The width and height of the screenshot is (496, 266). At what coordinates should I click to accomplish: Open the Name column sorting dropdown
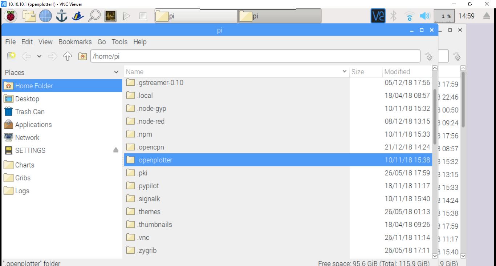click(x=344, y=72)
